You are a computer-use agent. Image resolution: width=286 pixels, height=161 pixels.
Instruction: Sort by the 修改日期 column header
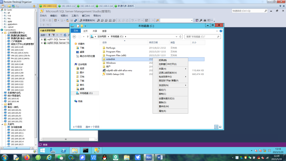click(x=158, y=42)
